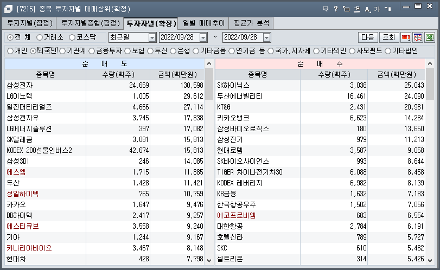Open the title bar menu list icon
Viewport: 440px width, 270px height.
click(x=388, y=9)
